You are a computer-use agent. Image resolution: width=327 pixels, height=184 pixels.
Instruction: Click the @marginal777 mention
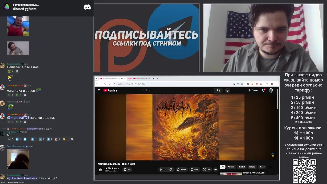tap(18, 118)
